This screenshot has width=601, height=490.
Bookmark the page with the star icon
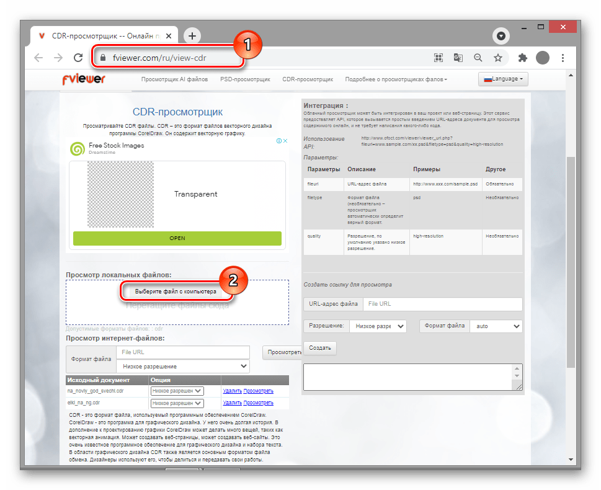pos(498,58)
